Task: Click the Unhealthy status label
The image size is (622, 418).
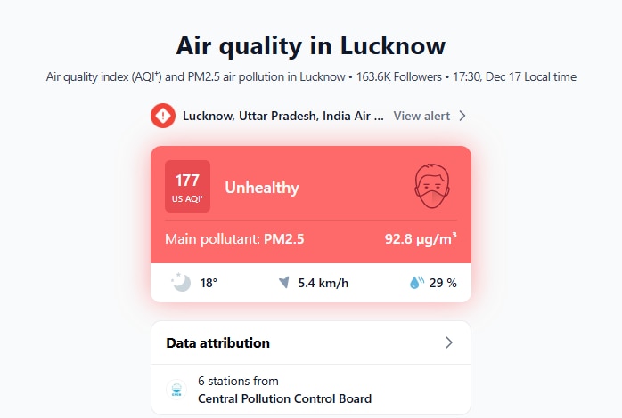Action: pos(262,188)
